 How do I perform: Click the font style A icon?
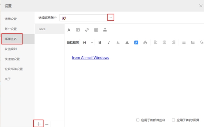(69, 30)
